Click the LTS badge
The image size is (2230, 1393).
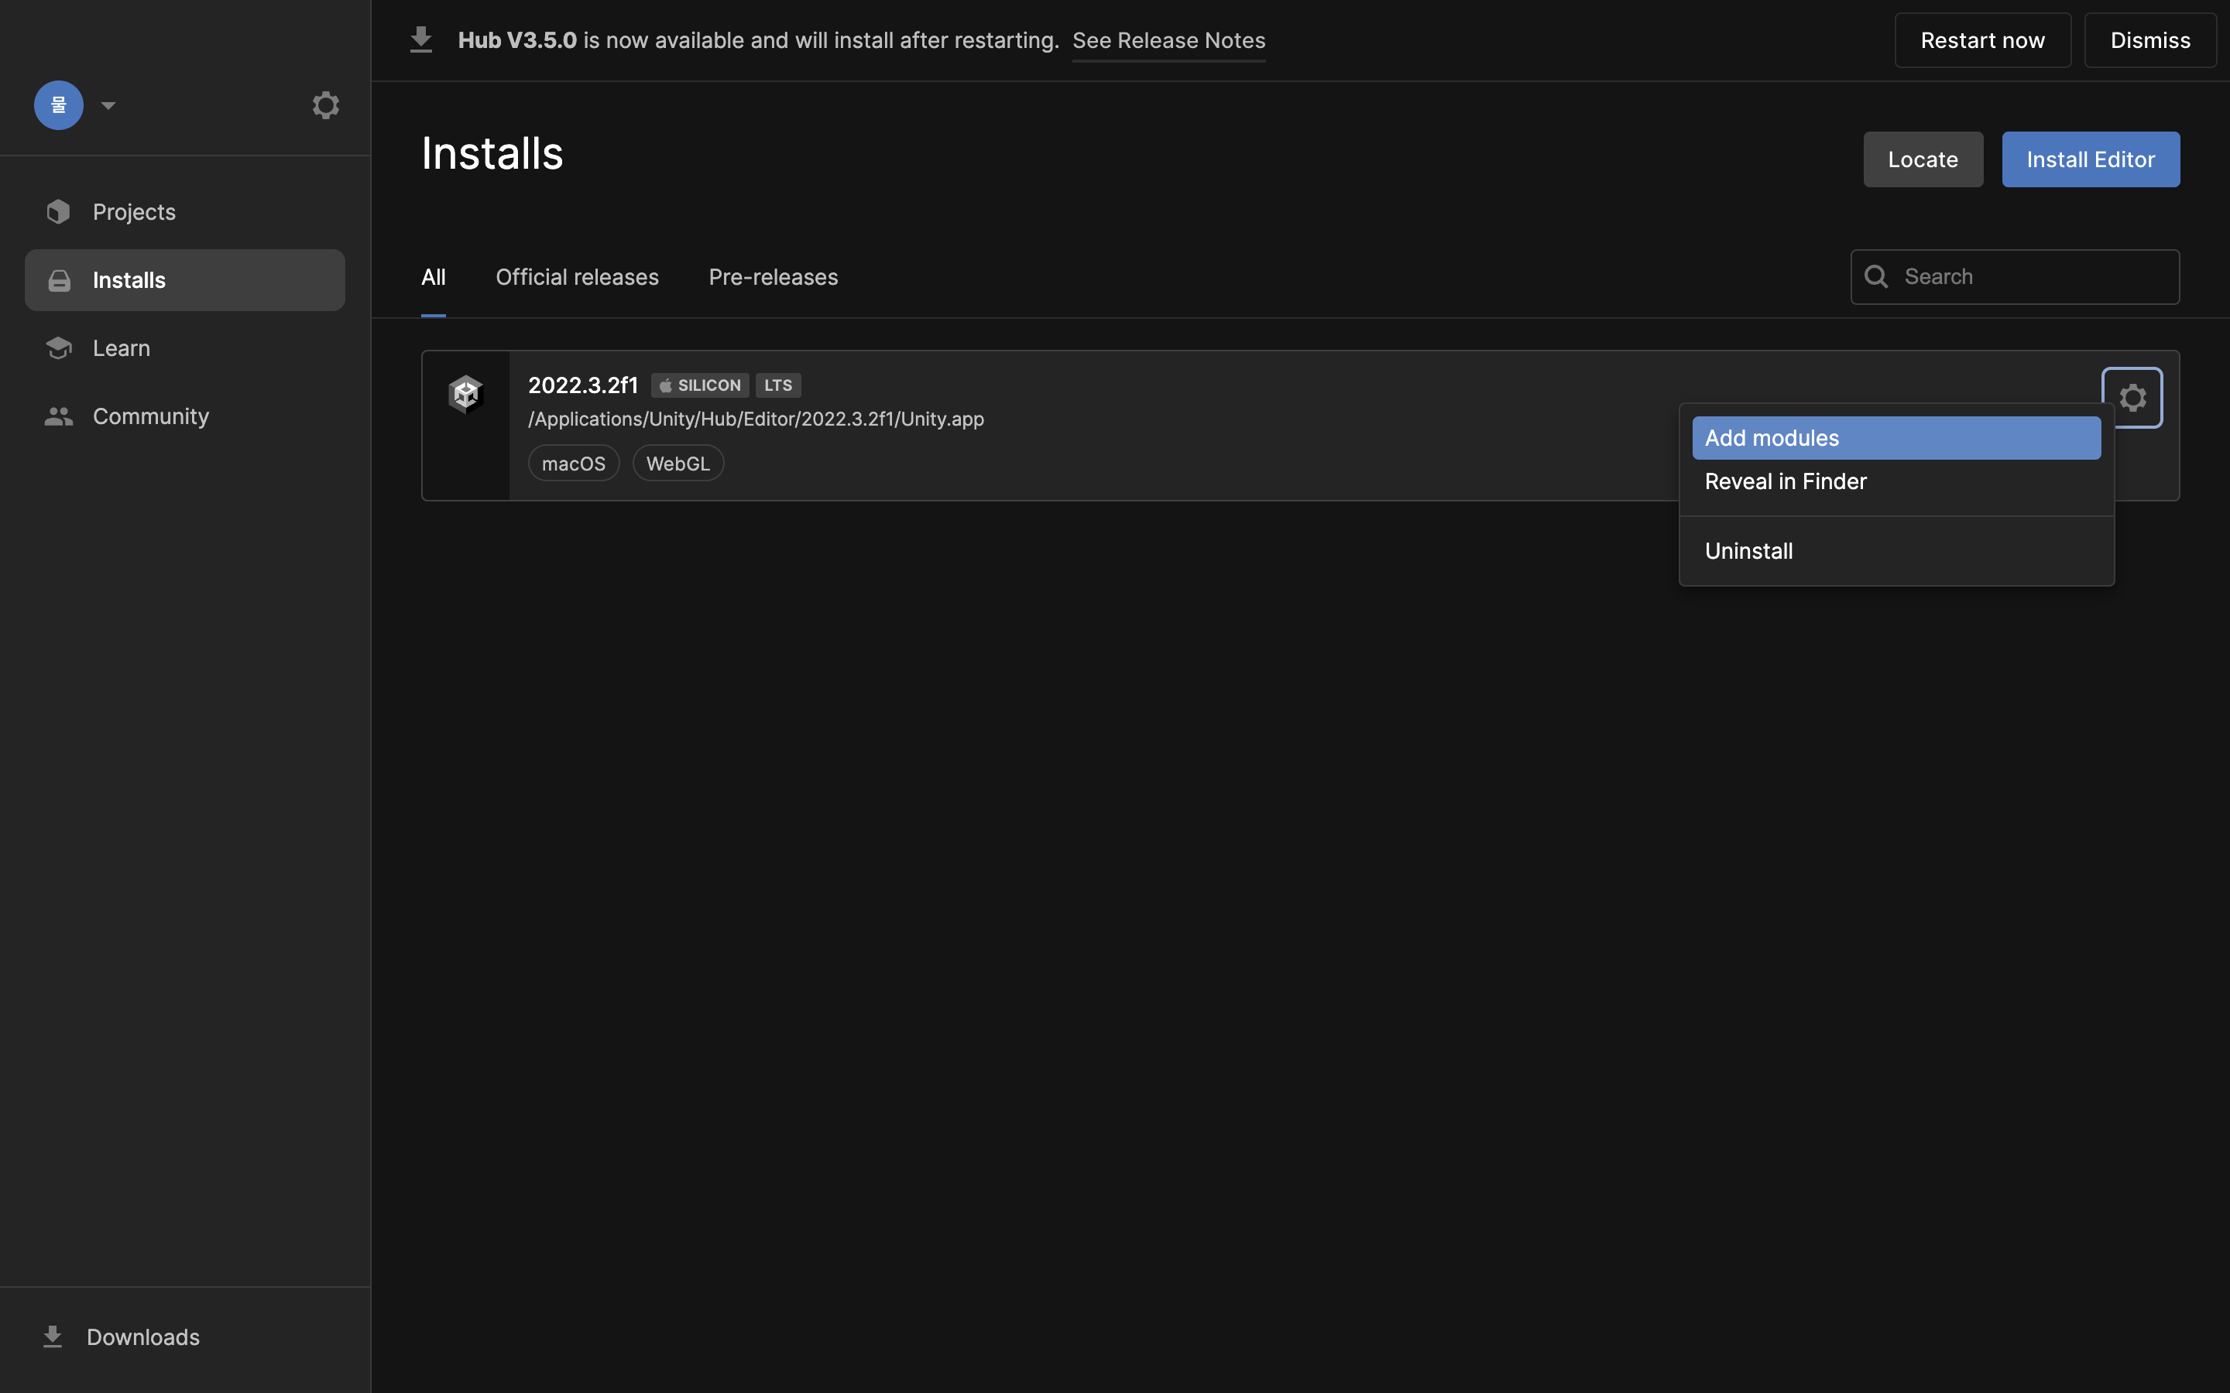tap(777, 385)
